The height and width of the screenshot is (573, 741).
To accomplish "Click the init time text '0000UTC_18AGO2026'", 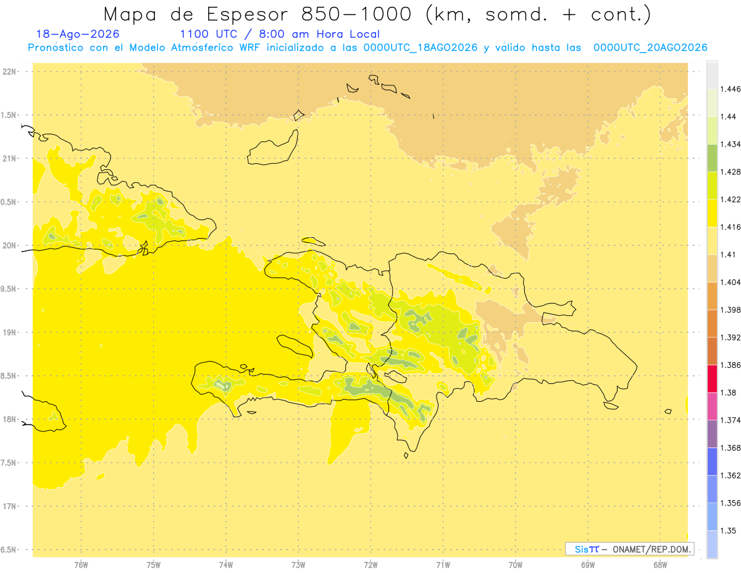I will [x=421, y=48].
